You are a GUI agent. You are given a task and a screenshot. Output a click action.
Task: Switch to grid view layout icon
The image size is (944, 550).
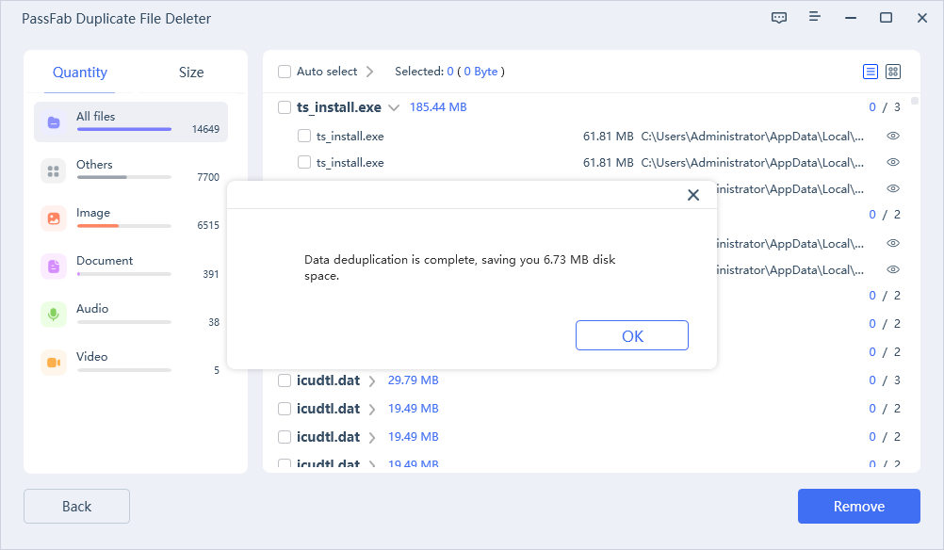point(893,72)
